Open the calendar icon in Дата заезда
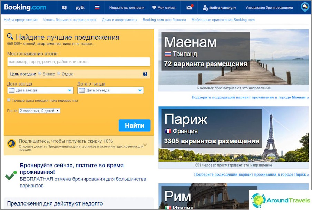This screenshot has height=210, width=312. pyautogui.click(x=11, y=90)
